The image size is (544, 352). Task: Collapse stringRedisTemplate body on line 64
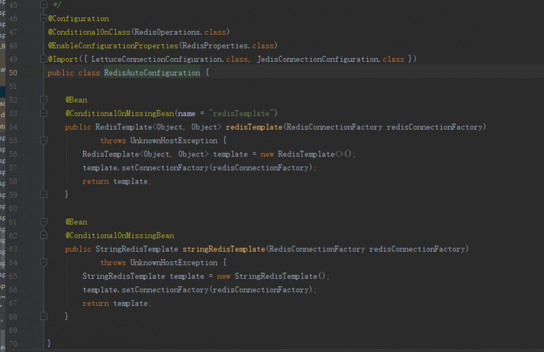44,262
